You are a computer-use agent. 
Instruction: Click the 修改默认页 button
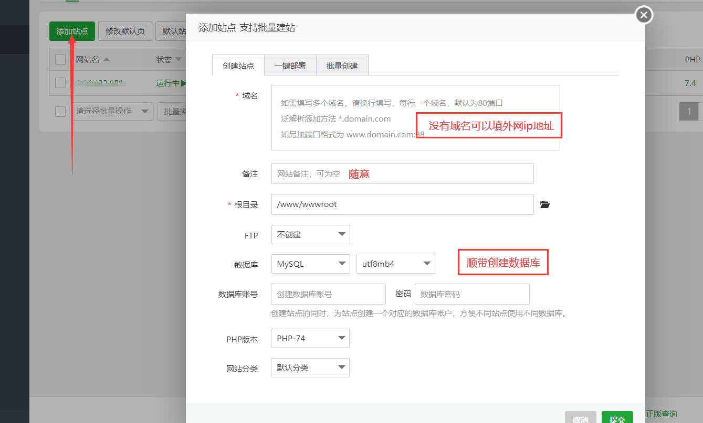(125, 31)
